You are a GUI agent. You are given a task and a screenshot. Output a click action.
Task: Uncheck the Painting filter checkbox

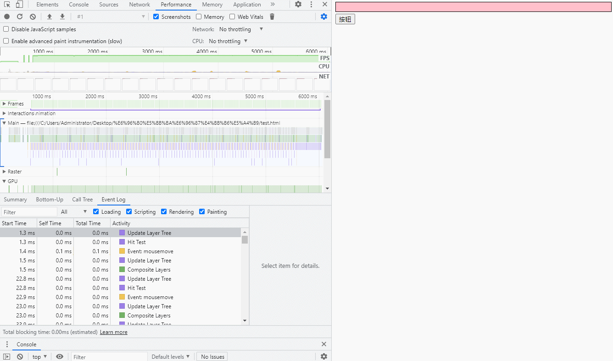point(202,211)
